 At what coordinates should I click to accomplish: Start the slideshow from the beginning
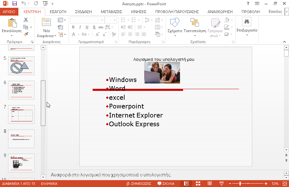coord(45,3)
